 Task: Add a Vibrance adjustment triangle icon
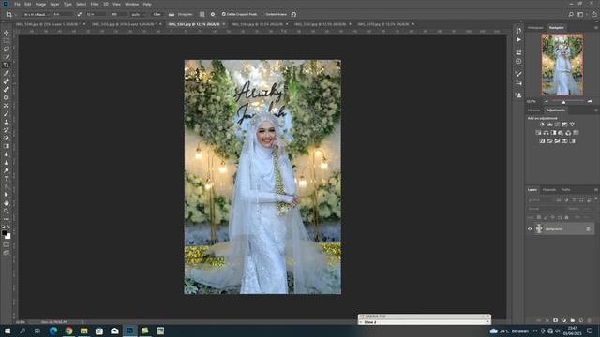[572, 125]
